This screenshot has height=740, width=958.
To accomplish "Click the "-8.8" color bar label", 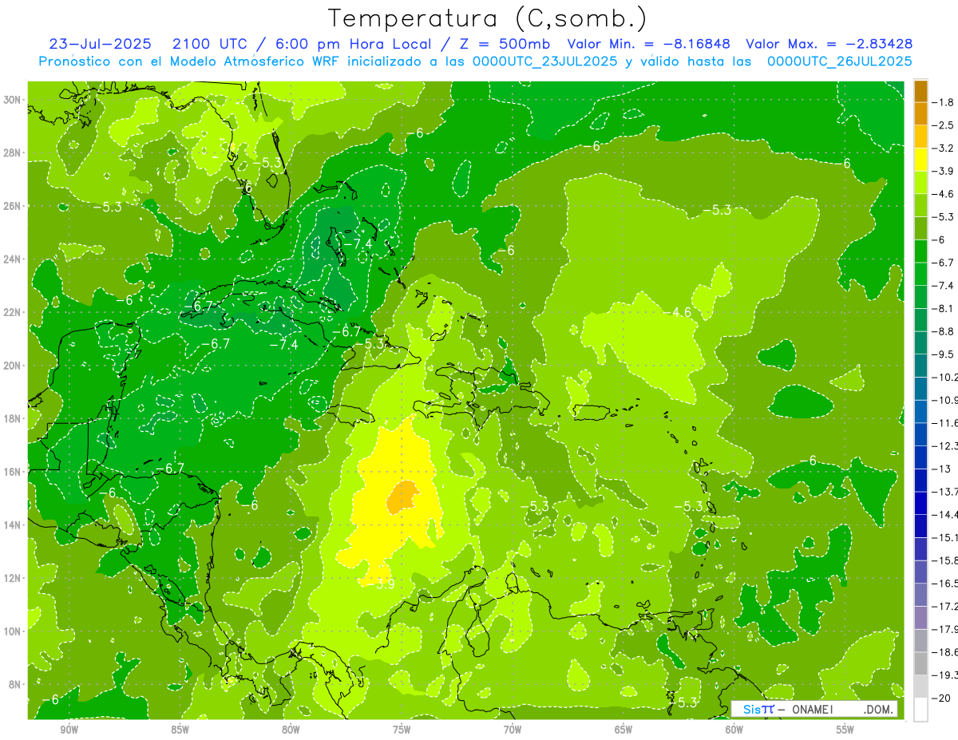I will [944, 330].
